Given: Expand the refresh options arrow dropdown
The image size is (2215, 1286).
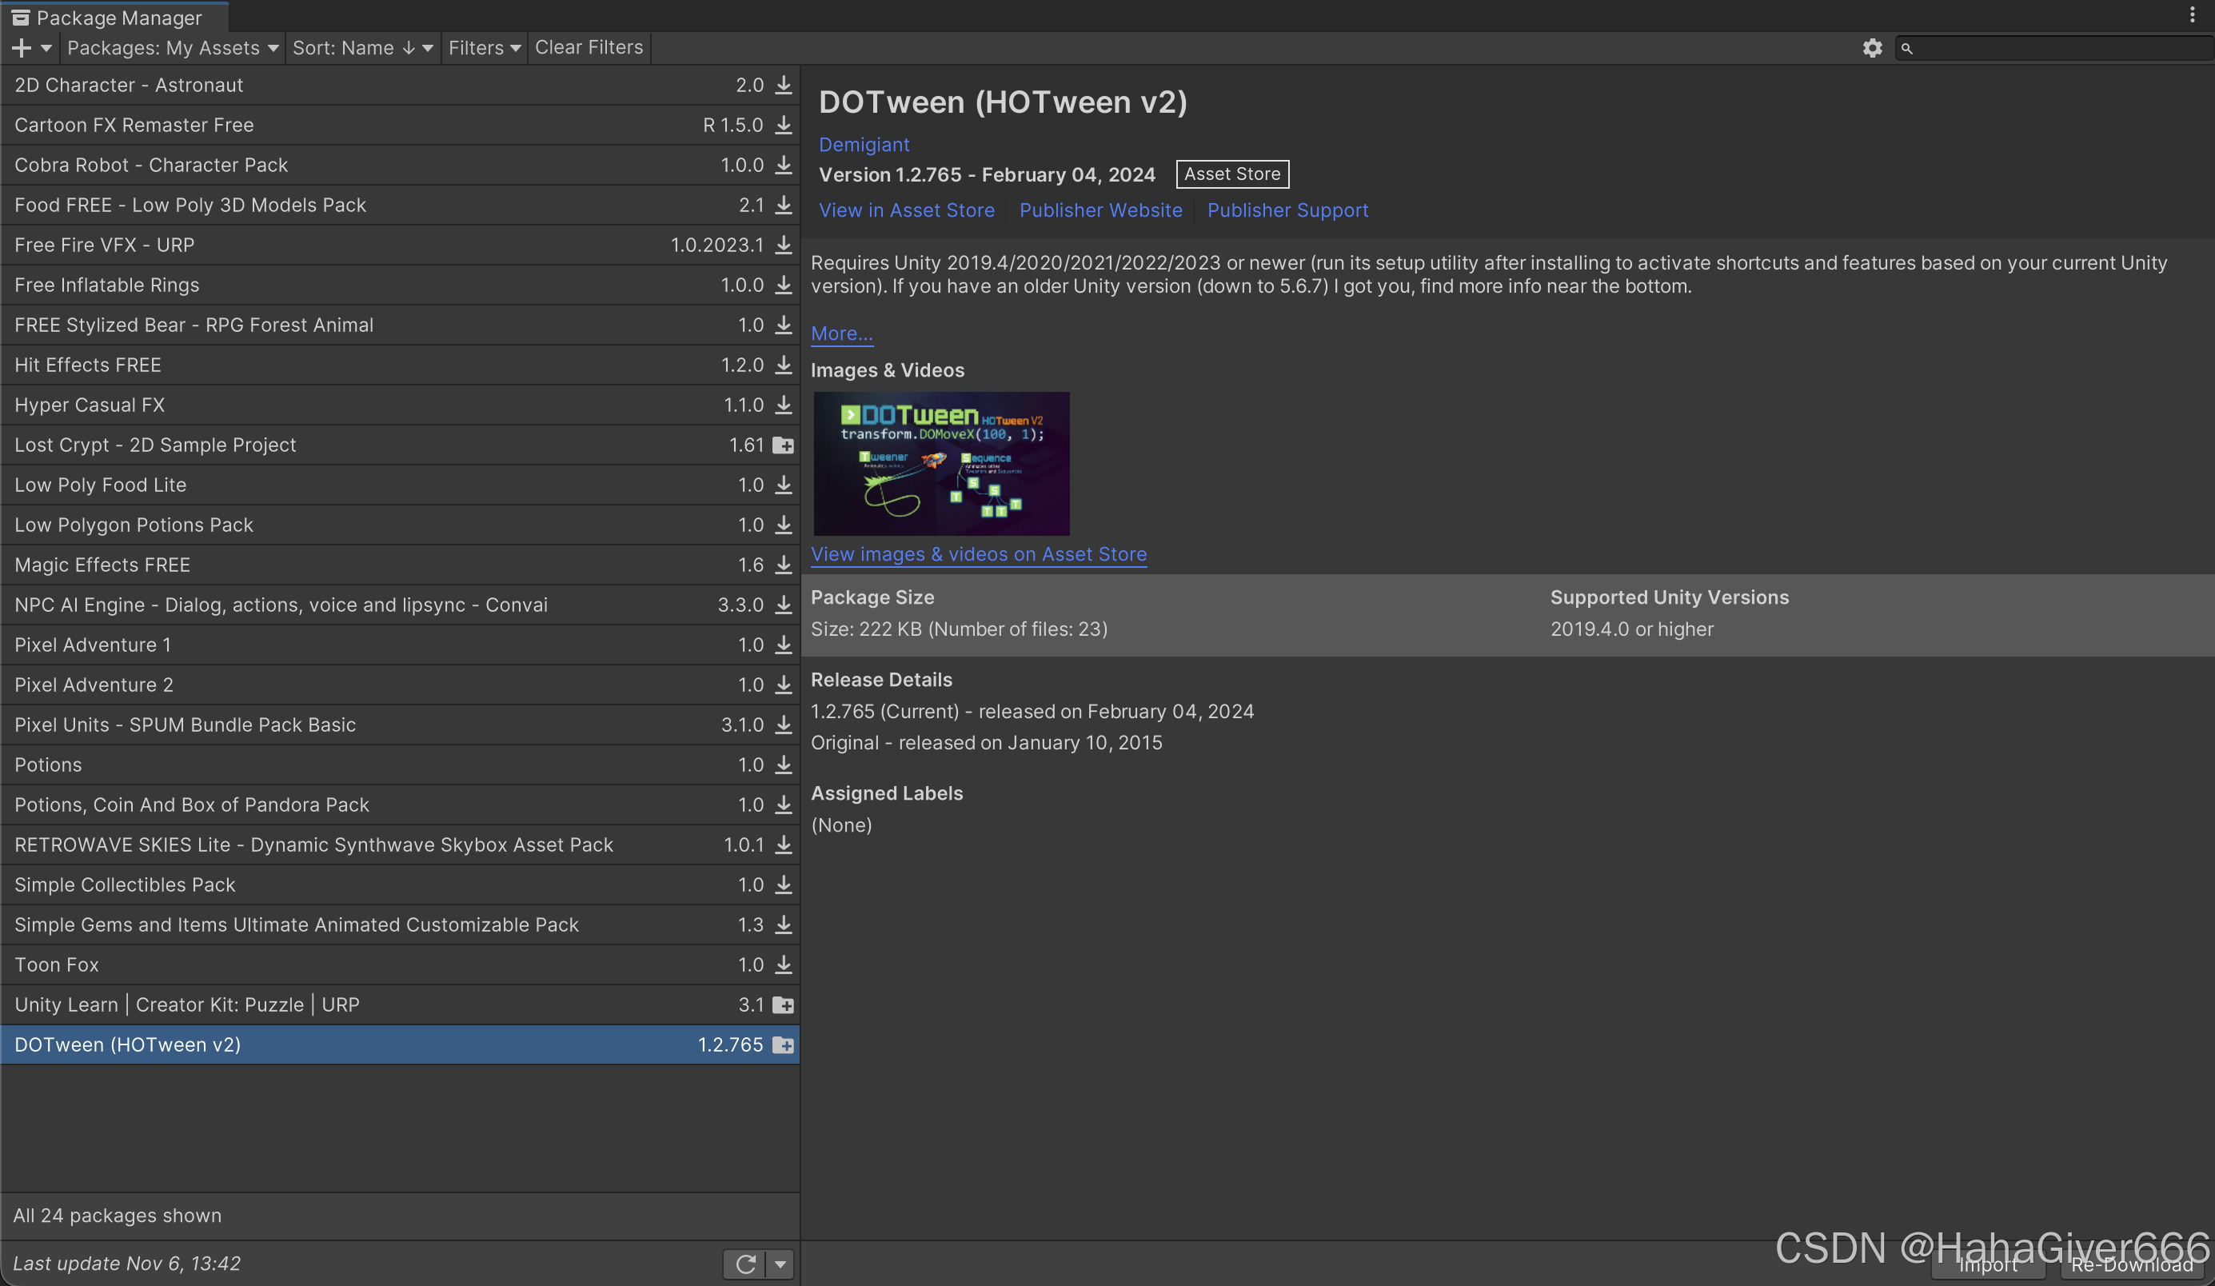Looking at the screenshot, I should pos(780,1264).
